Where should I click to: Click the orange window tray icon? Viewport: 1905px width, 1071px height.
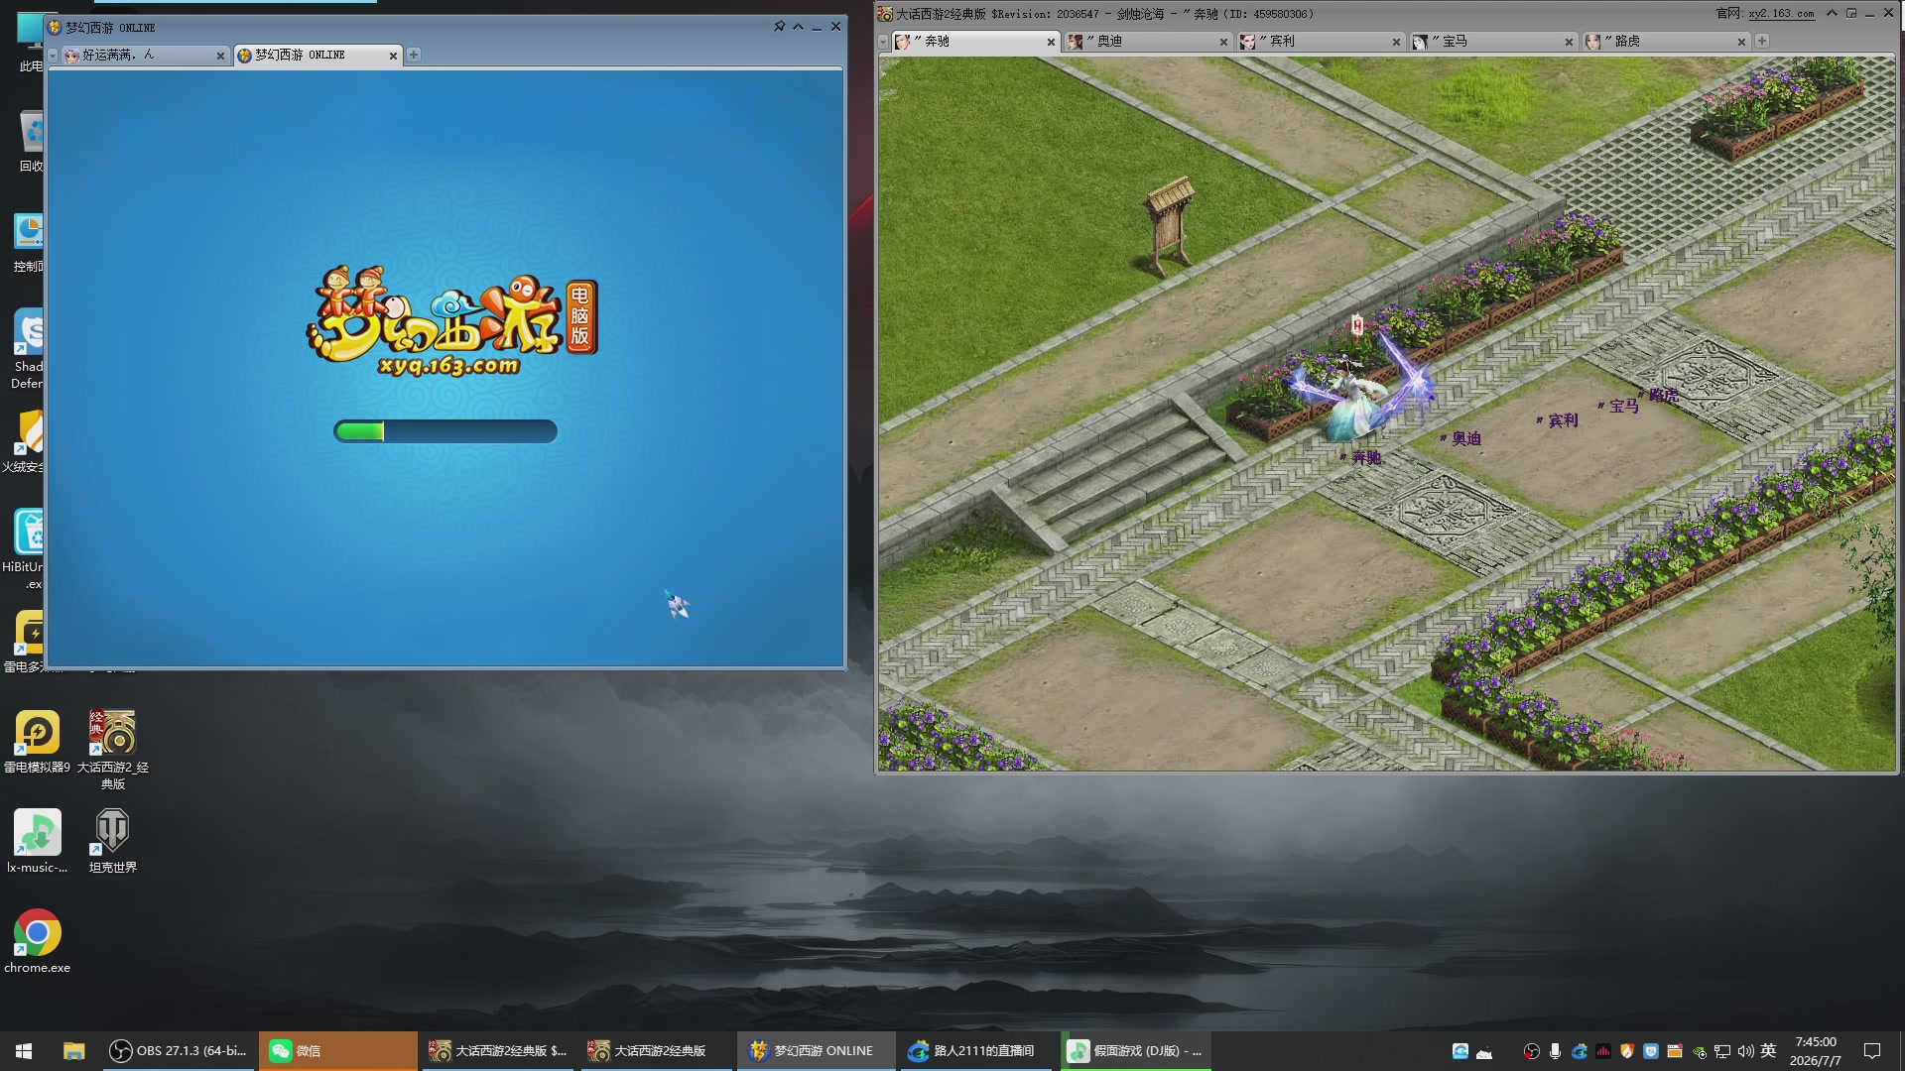1675,1051
